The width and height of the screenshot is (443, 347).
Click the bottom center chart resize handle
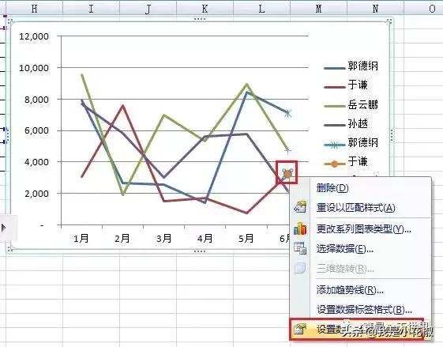(x=200, y=251)
